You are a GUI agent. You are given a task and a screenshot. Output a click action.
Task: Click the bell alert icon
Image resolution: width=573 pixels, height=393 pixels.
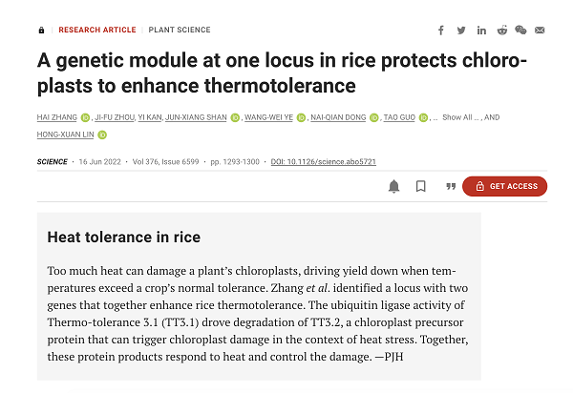point(393,186)
